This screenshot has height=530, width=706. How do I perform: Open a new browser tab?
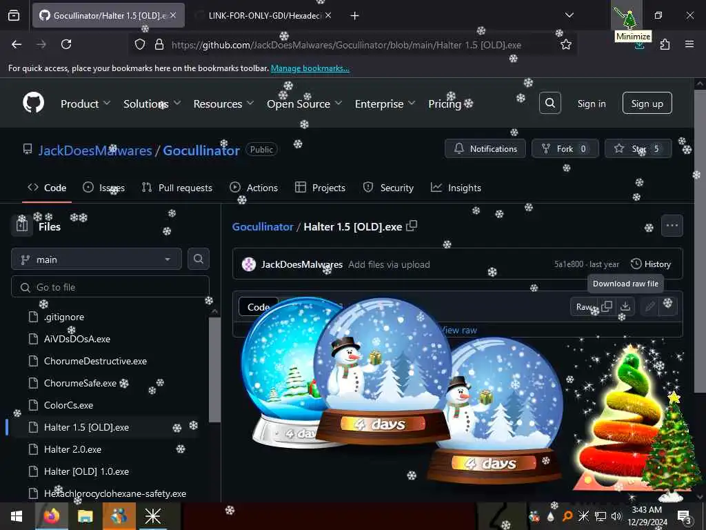pos(355,16)
